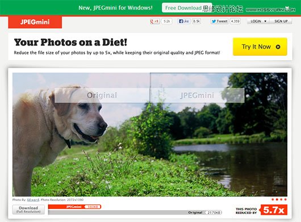The width and height of the screenshot is (301, 222).
Task: Click the 5.7x reduction badge
Action: (273, 210)
